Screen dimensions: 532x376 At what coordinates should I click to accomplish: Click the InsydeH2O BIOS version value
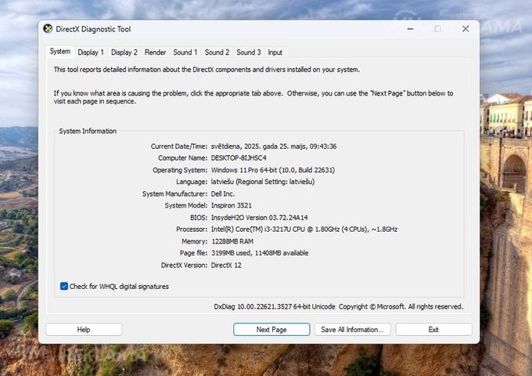pyautogui.click(x=259, y=218)
